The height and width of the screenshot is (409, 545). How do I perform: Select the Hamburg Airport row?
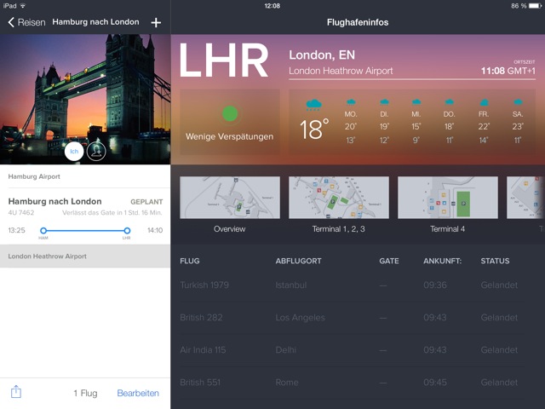coord(85,176)
